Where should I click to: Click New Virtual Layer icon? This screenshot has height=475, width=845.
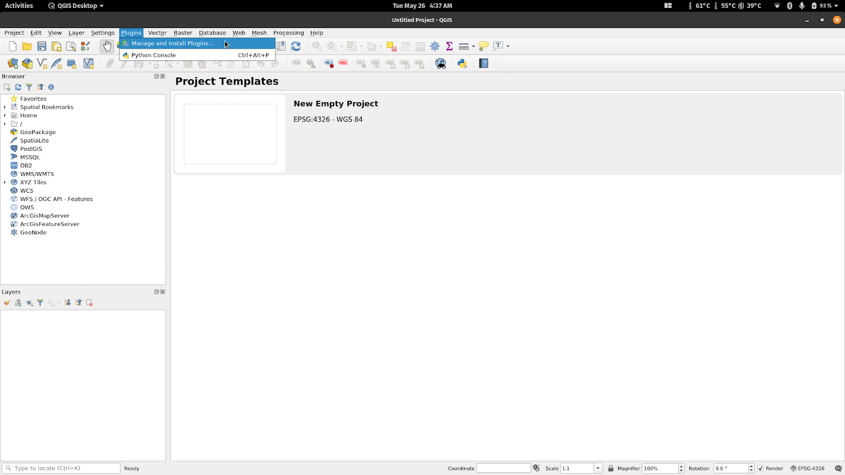pyautogui.click(x=88, y=63)
